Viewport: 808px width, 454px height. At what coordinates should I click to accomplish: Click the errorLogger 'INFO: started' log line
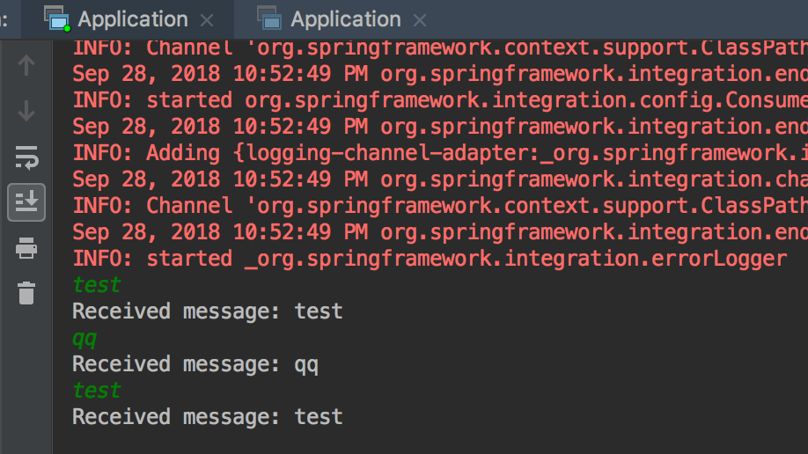coord(430,259)
